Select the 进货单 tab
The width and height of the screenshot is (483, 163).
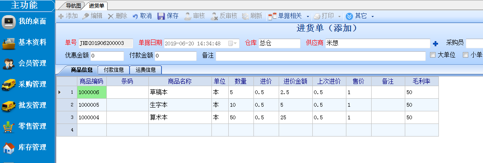point(96,5)
